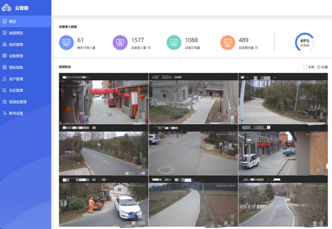
Task: Click the 设备管理 sidebar icon
Action: [x=5, y=56]
